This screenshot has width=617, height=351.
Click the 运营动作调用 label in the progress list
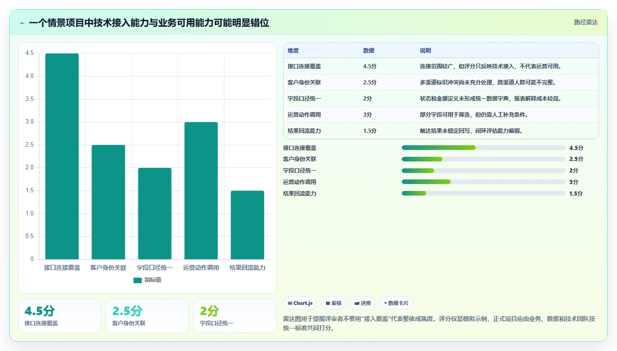(300, 182)
